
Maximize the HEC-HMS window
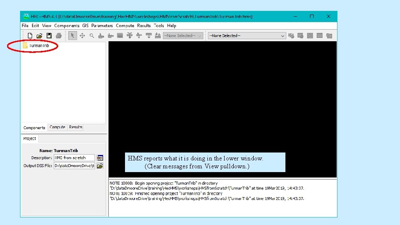[312, 16]
